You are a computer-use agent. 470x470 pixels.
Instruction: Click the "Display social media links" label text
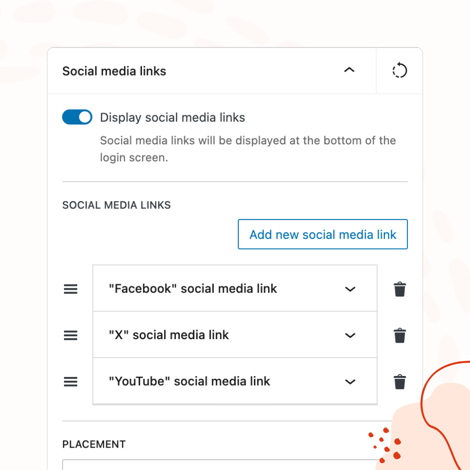[172, 118]
